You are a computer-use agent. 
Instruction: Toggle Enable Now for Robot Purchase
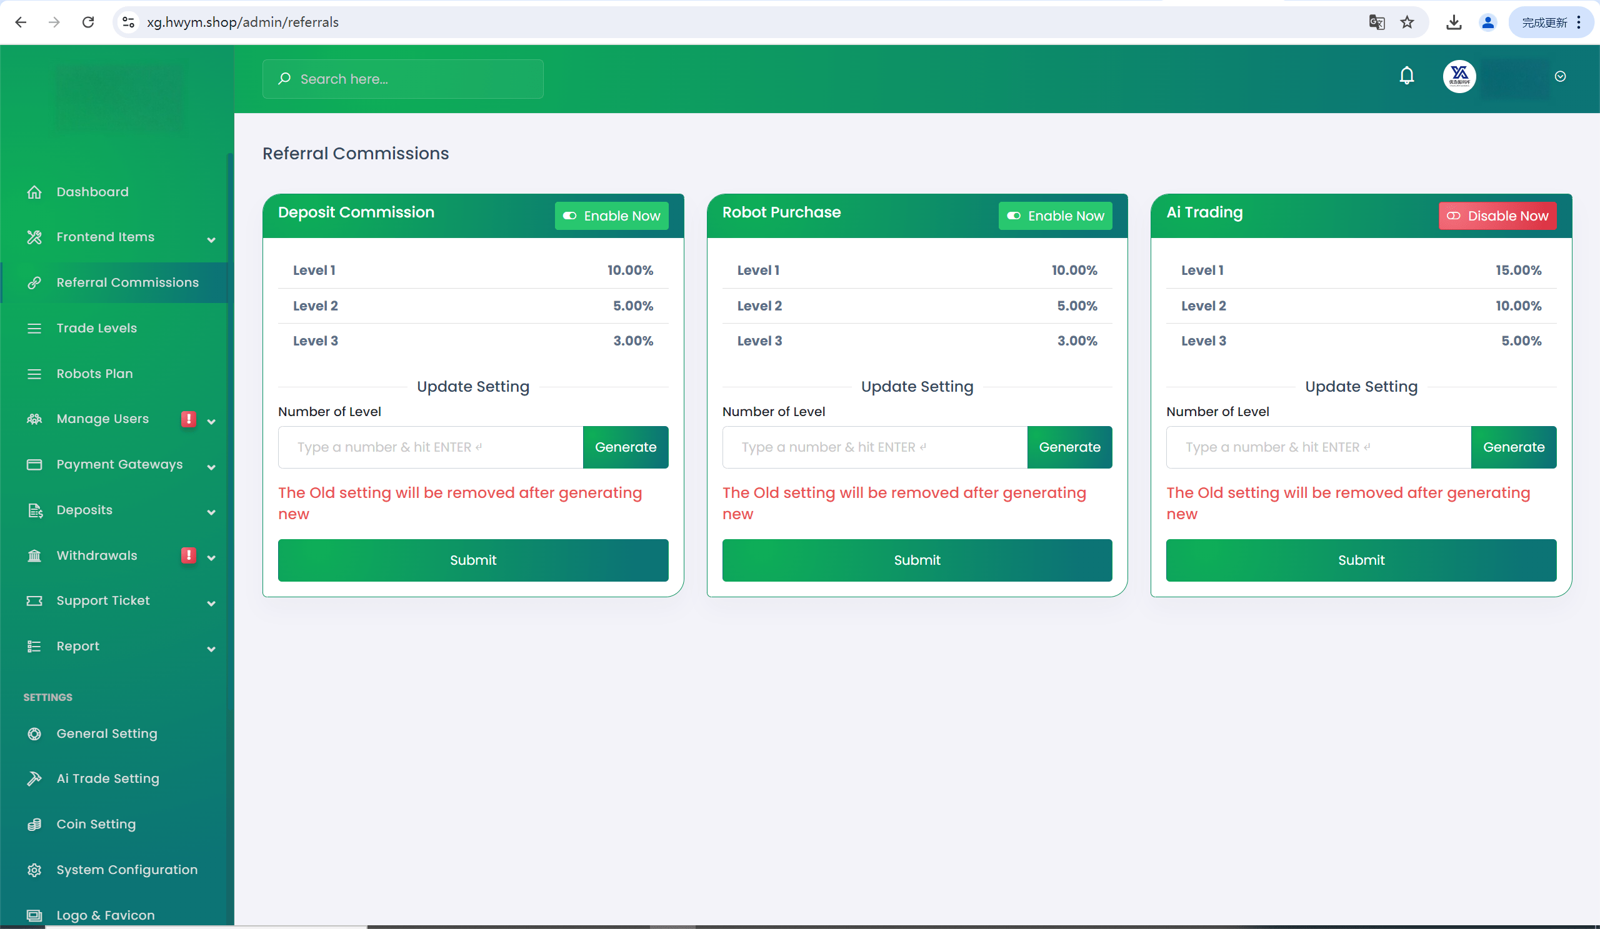tap(1054, 216)
